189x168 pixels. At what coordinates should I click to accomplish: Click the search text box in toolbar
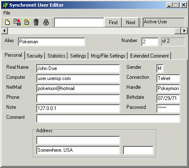pyautogui.click(x=79, y=23)
